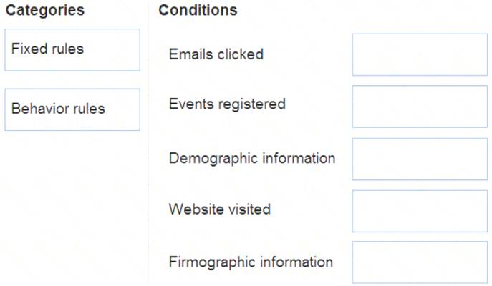The width and height of the screenshot is (492, 286).
Task: Click the Conditions heading
Action: 198,10
